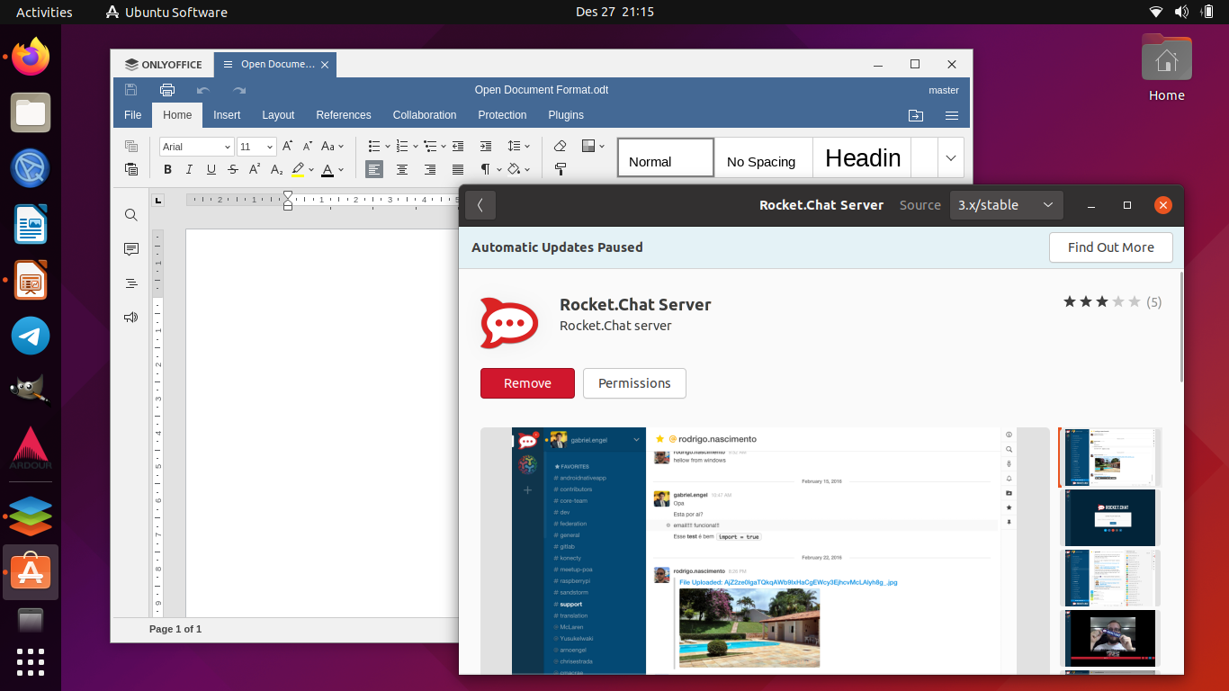
Task: Switch to the References tab
Action: (x=344, y=115)
